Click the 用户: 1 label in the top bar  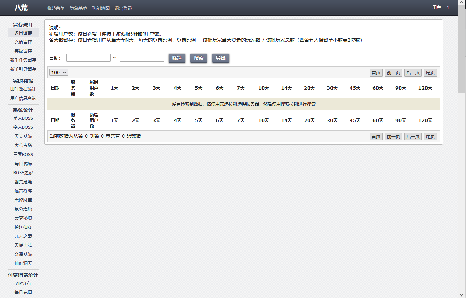tap(441, 8)
